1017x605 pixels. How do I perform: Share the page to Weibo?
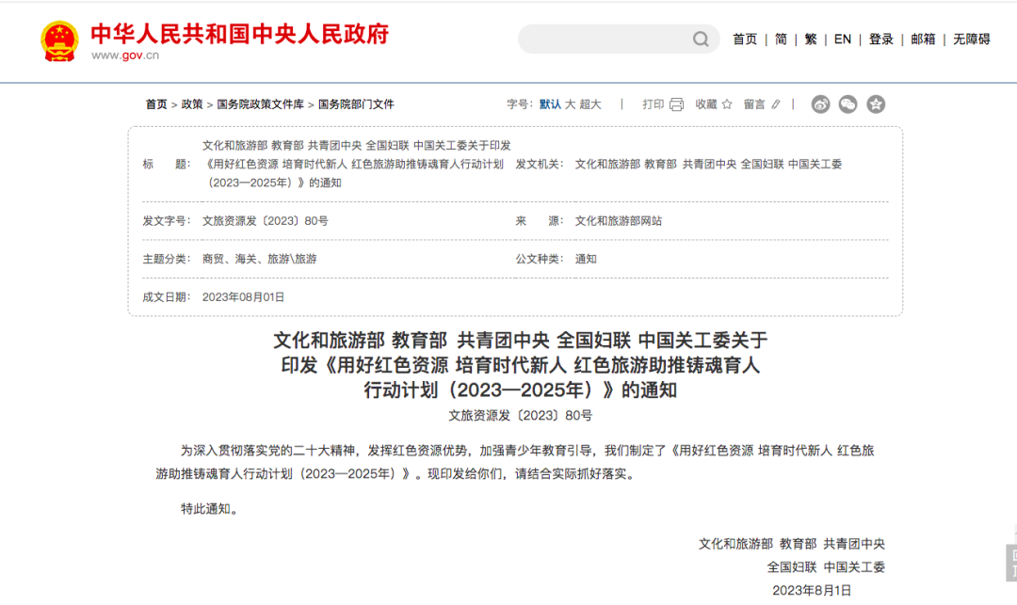pos(821,104)
